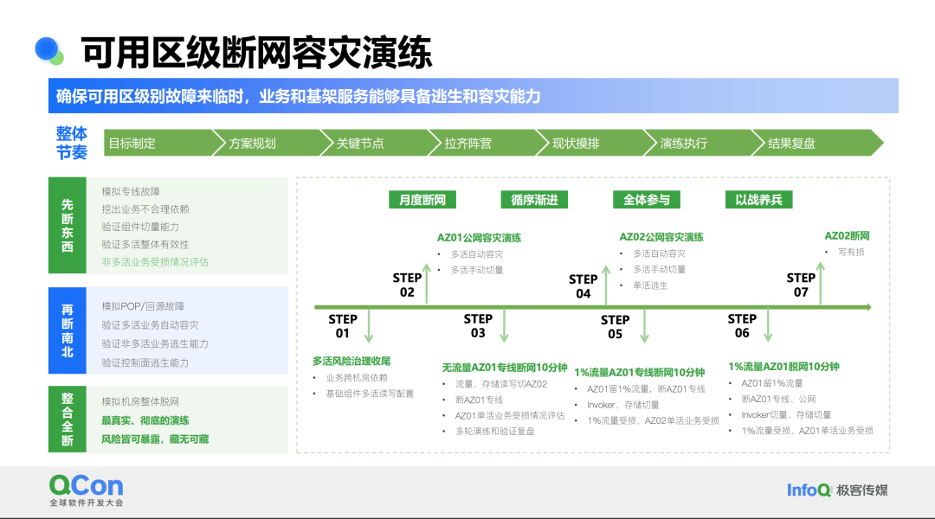The height and width of the screenshot is (519, 935).
Task: Click the 模拟专线故障 line
Action: 131,191
